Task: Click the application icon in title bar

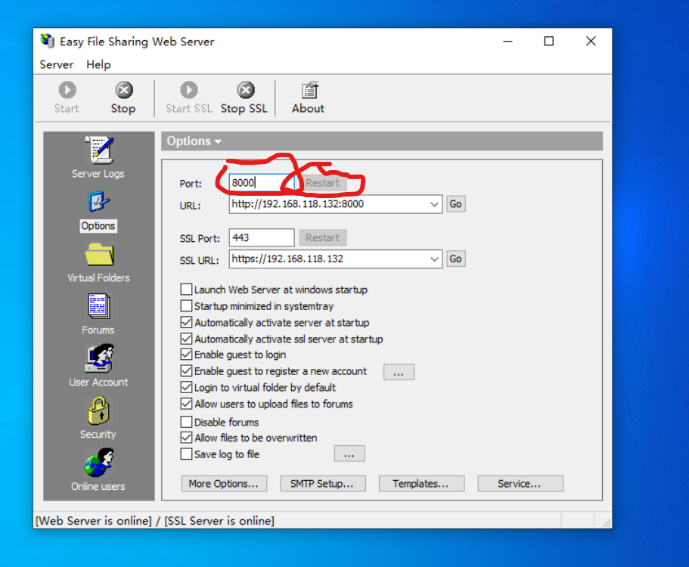Action: click(48, 42)
